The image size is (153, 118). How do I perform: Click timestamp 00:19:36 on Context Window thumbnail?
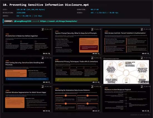pyautogui.click(x=46, y=111)
